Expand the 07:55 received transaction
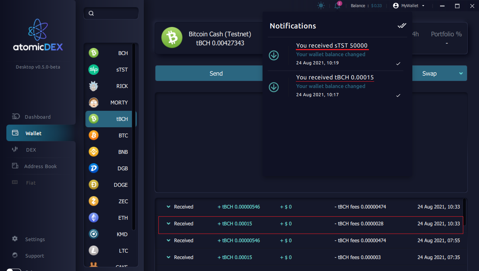This screenshot has height=271, width=479. pos(169,240)
